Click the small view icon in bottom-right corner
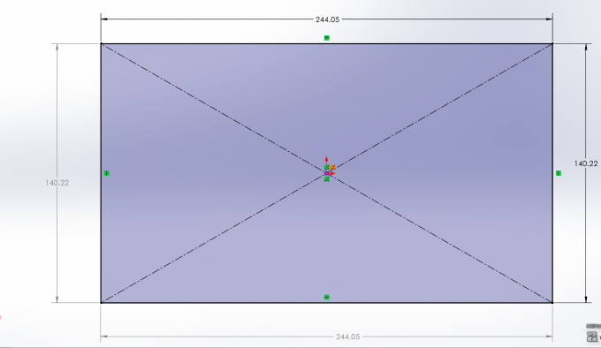 tap(592, 337)
